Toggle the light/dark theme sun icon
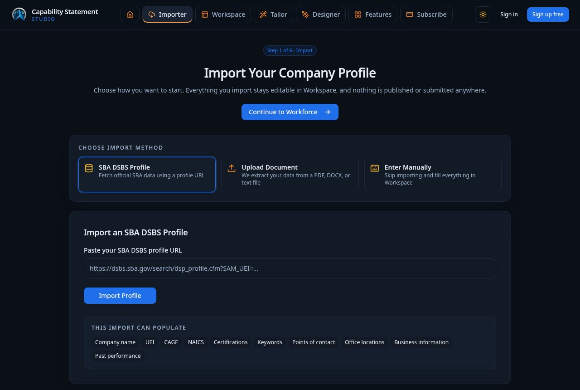Screen dimensions: 580x390 click(x=483, y=15)
